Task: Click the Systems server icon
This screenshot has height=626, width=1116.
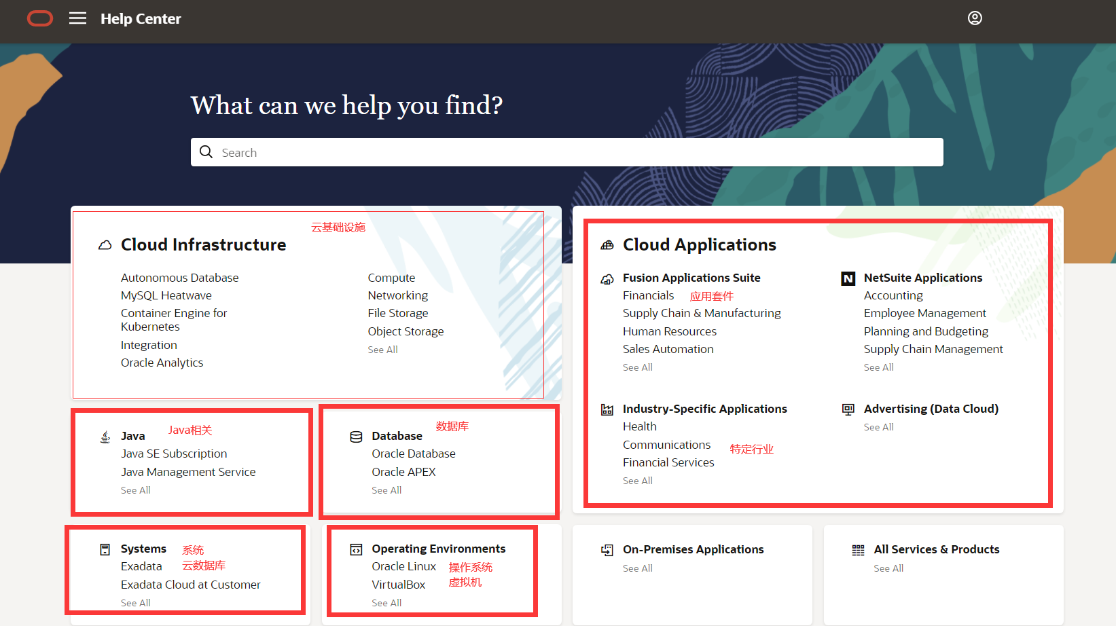Action: (105, 549)
